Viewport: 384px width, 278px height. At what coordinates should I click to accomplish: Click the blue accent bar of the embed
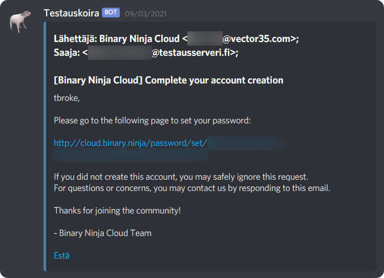(x=45, y=146)
